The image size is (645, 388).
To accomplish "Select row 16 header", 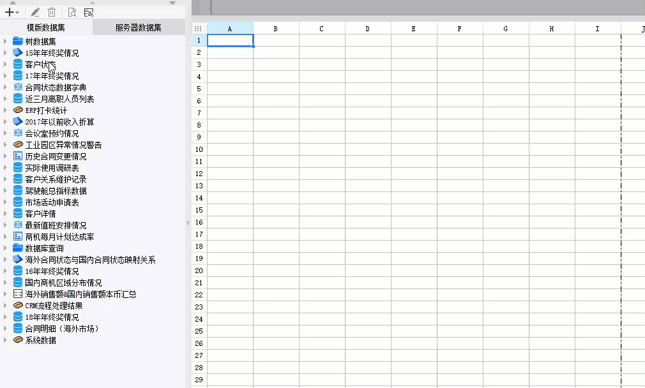I will 199,222.
